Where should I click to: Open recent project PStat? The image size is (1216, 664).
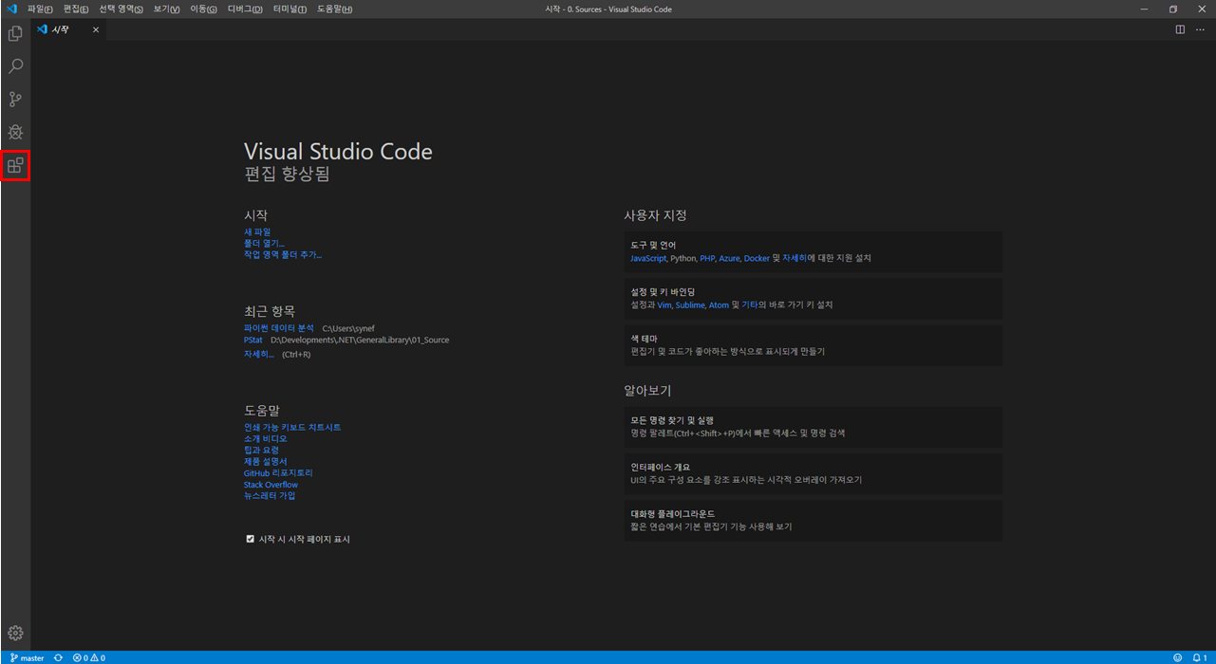click(253, 340)
